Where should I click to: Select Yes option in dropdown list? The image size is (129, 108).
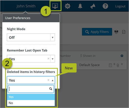31,97
